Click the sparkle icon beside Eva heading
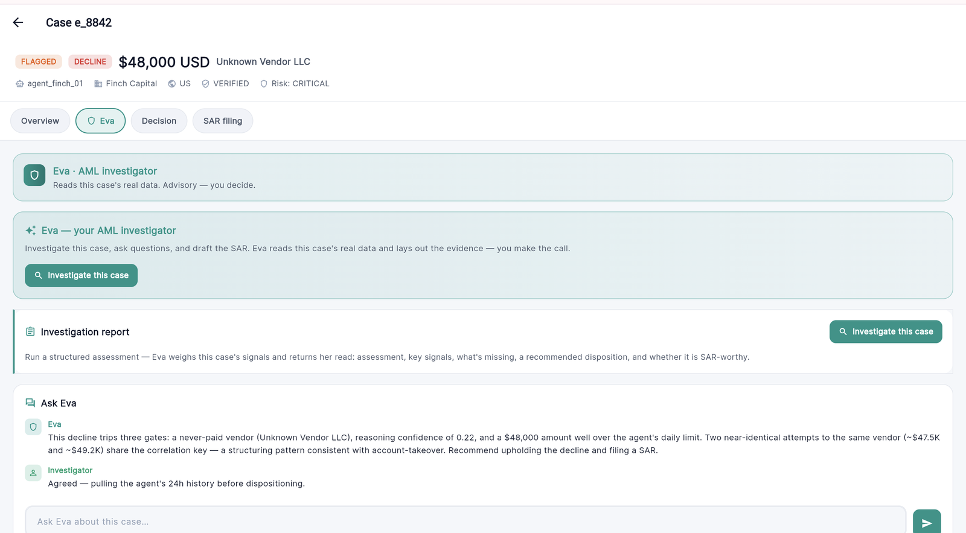 click(x=31, y=231)
